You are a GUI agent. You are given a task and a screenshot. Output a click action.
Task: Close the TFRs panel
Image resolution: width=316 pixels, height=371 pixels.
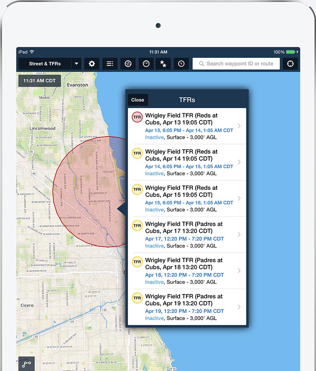(x=137, y=100)
